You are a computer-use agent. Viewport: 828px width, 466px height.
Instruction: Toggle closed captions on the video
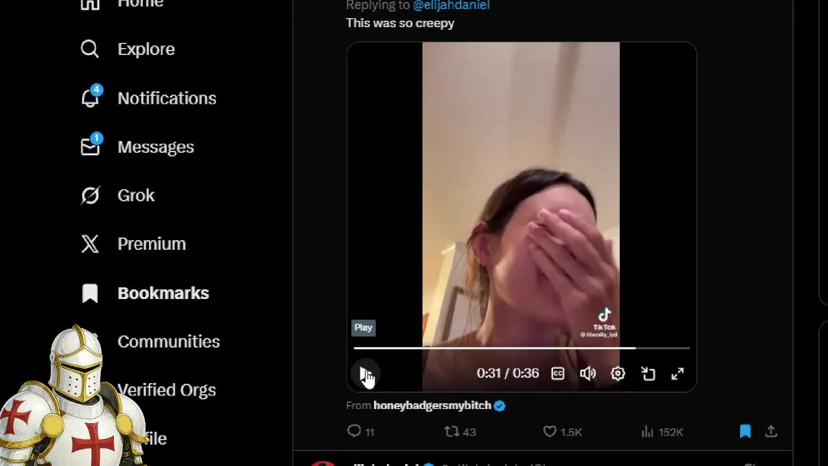click(x=558, y=373)
